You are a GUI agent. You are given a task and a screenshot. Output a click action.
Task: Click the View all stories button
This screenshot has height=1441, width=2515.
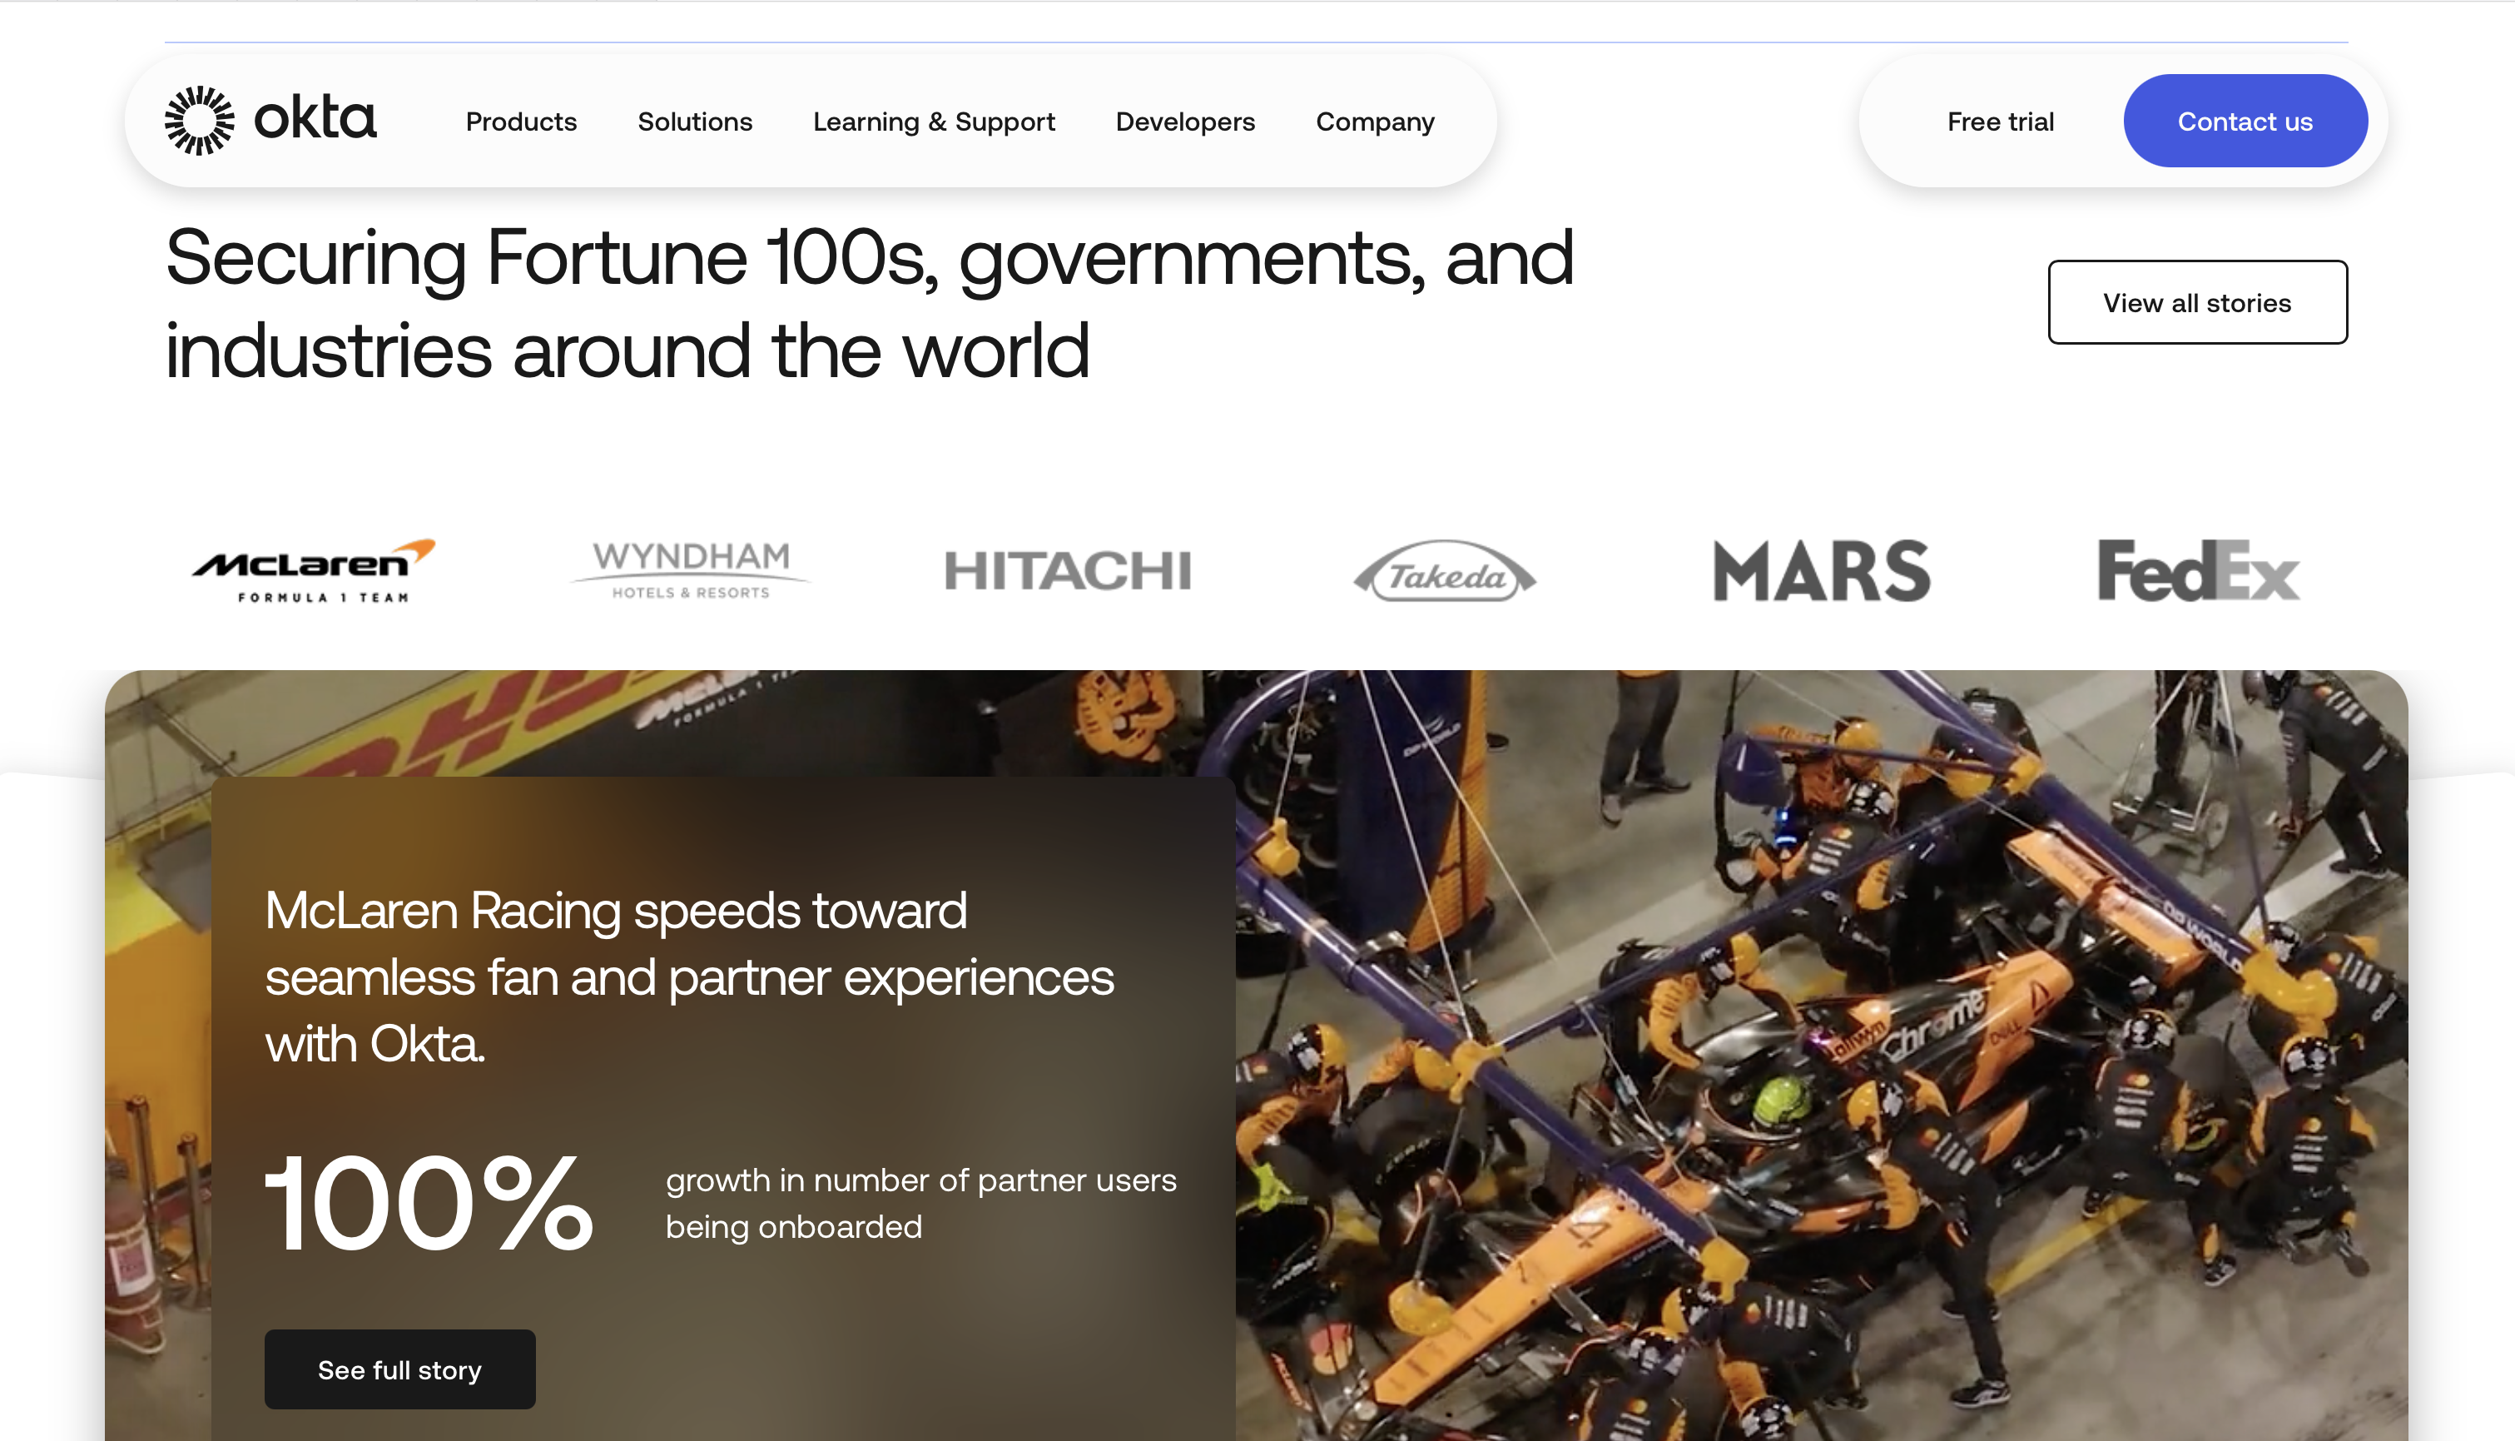(2197, 302)
